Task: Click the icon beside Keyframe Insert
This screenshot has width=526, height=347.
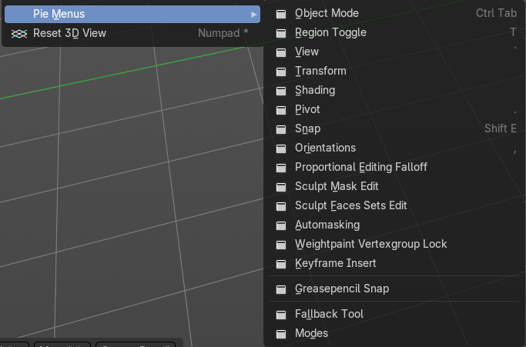Action: pyautogui.click(x=281, y=264)
